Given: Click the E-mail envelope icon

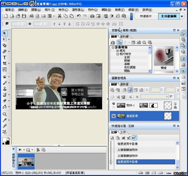Looking at the screenshot, I should pyautogui.click(x=43, y=16).
